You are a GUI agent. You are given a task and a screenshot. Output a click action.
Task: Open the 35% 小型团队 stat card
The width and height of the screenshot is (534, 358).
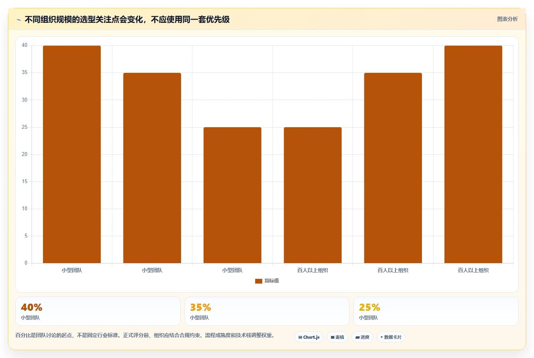coord(267,311)
